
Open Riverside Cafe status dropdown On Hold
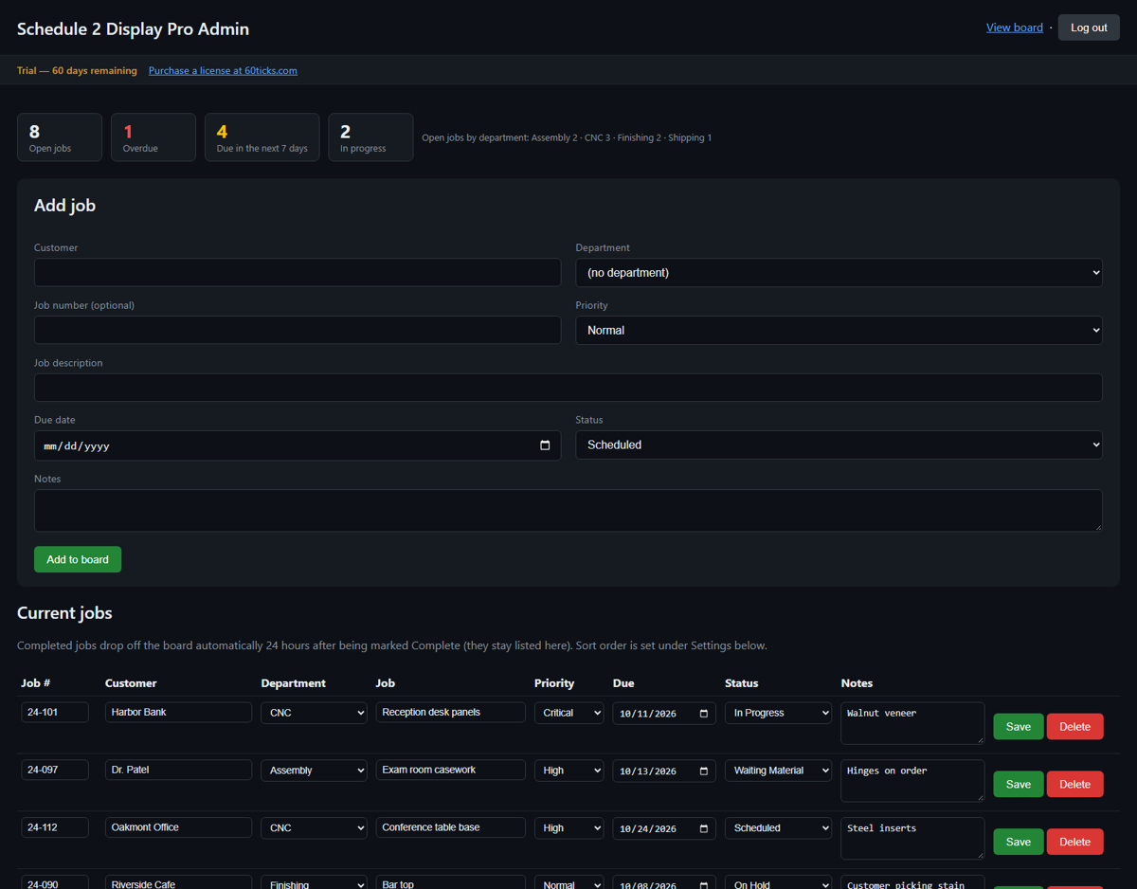[778, 882]
